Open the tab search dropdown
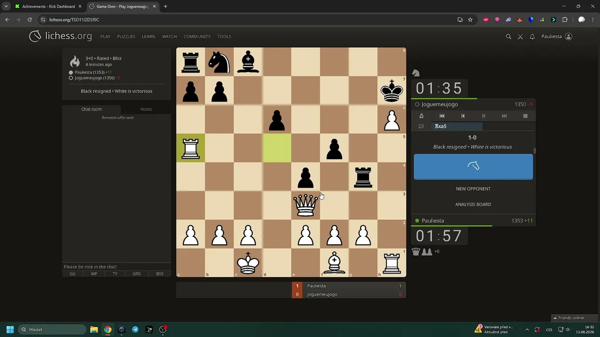 (6, 7)
